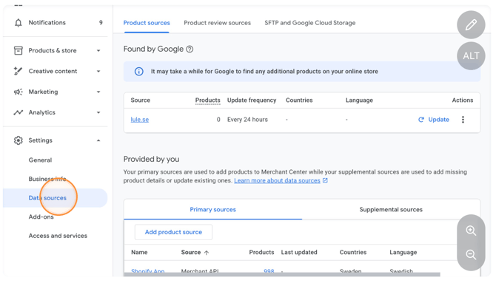This screenshot has height=283, width=496.
Task: Open the Shopify App source link
Action: point(148,271)
